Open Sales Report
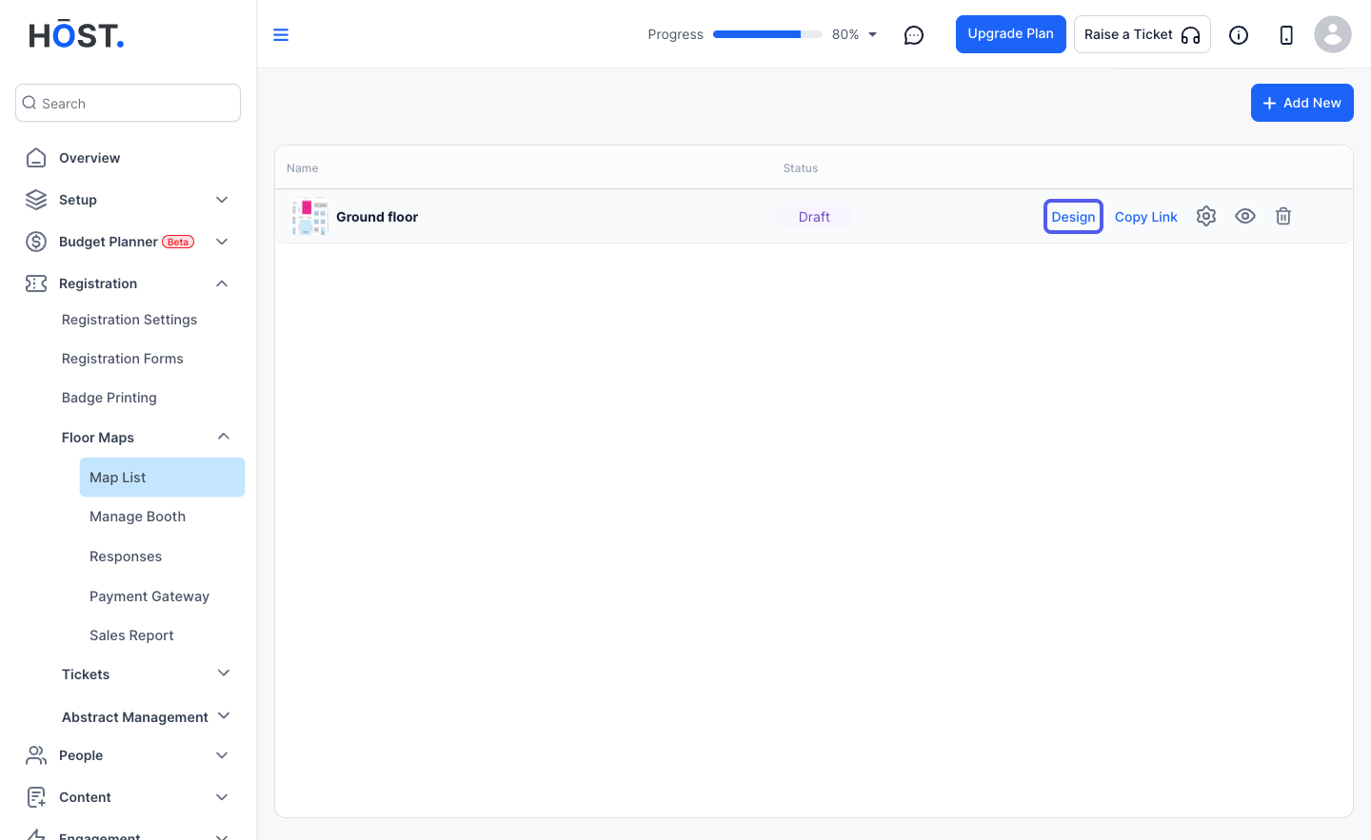This screenshot has width=1371, height=840. [131, 635]
